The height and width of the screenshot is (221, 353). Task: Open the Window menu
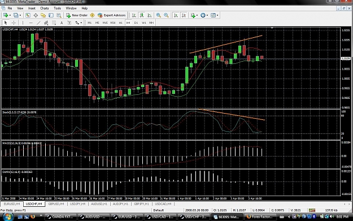coord(71,8)
